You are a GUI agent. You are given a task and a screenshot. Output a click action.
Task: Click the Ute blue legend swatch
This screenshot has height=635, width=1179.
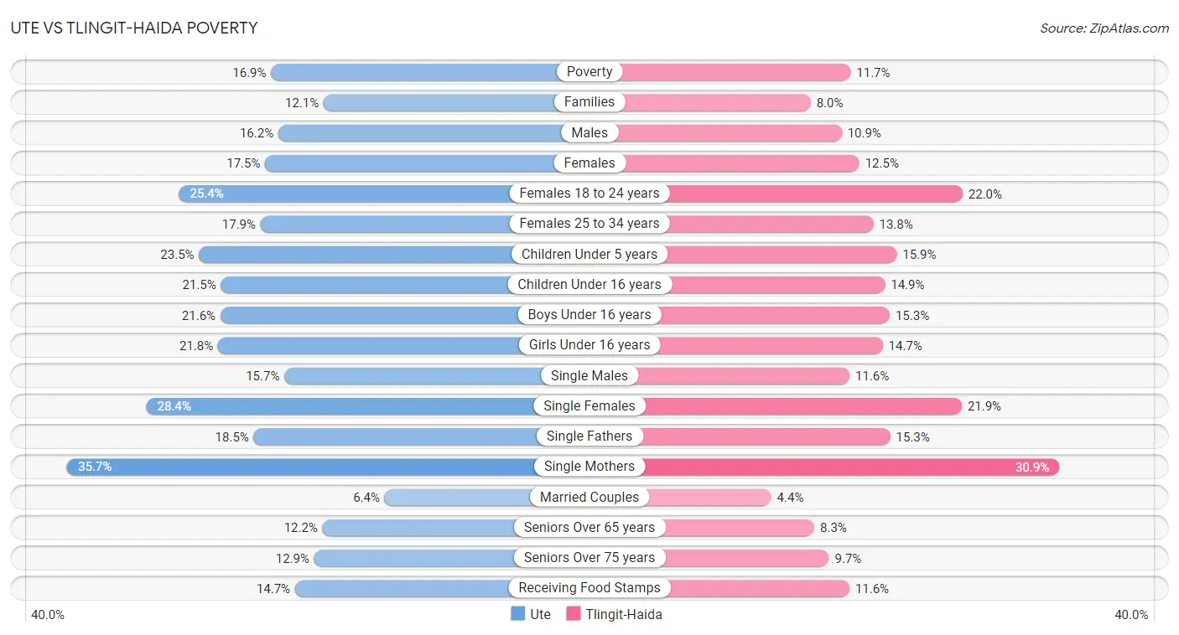click(517, 614)
